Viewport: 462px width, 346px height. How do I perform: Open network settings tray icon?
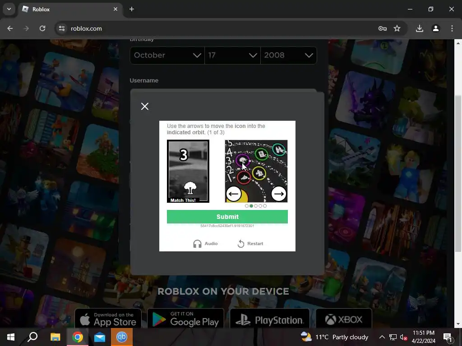pyautogui.click(x=393, y=337)
